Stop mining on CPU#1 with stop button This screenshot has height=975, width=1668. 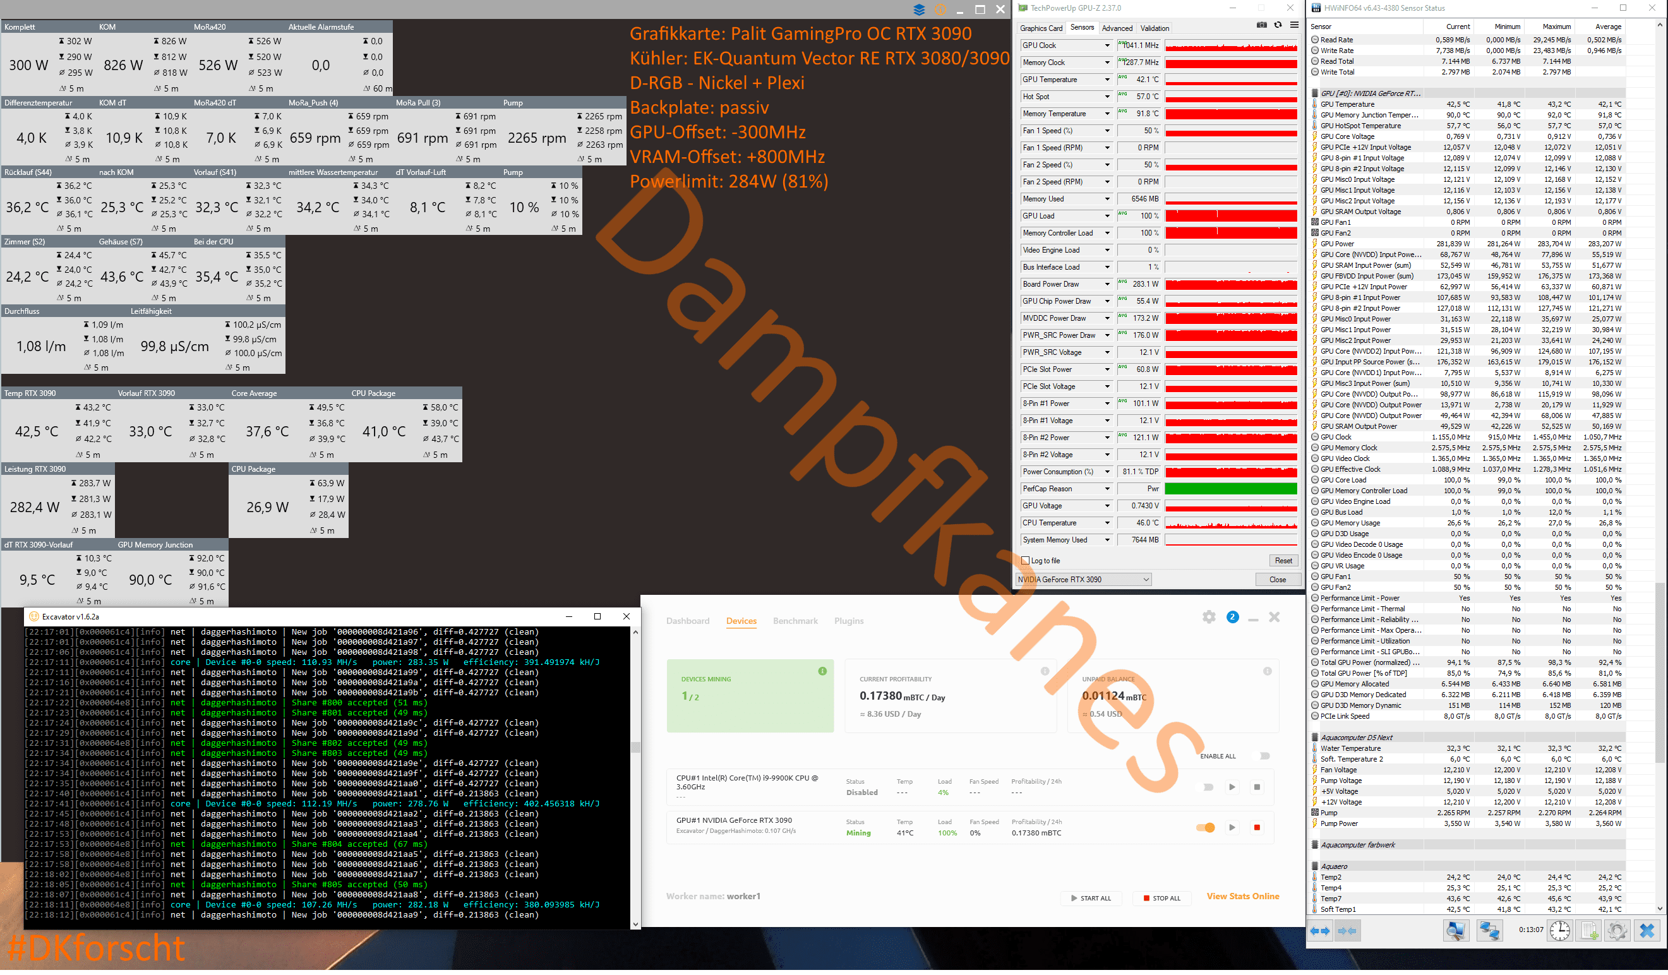coord(1256,787)
